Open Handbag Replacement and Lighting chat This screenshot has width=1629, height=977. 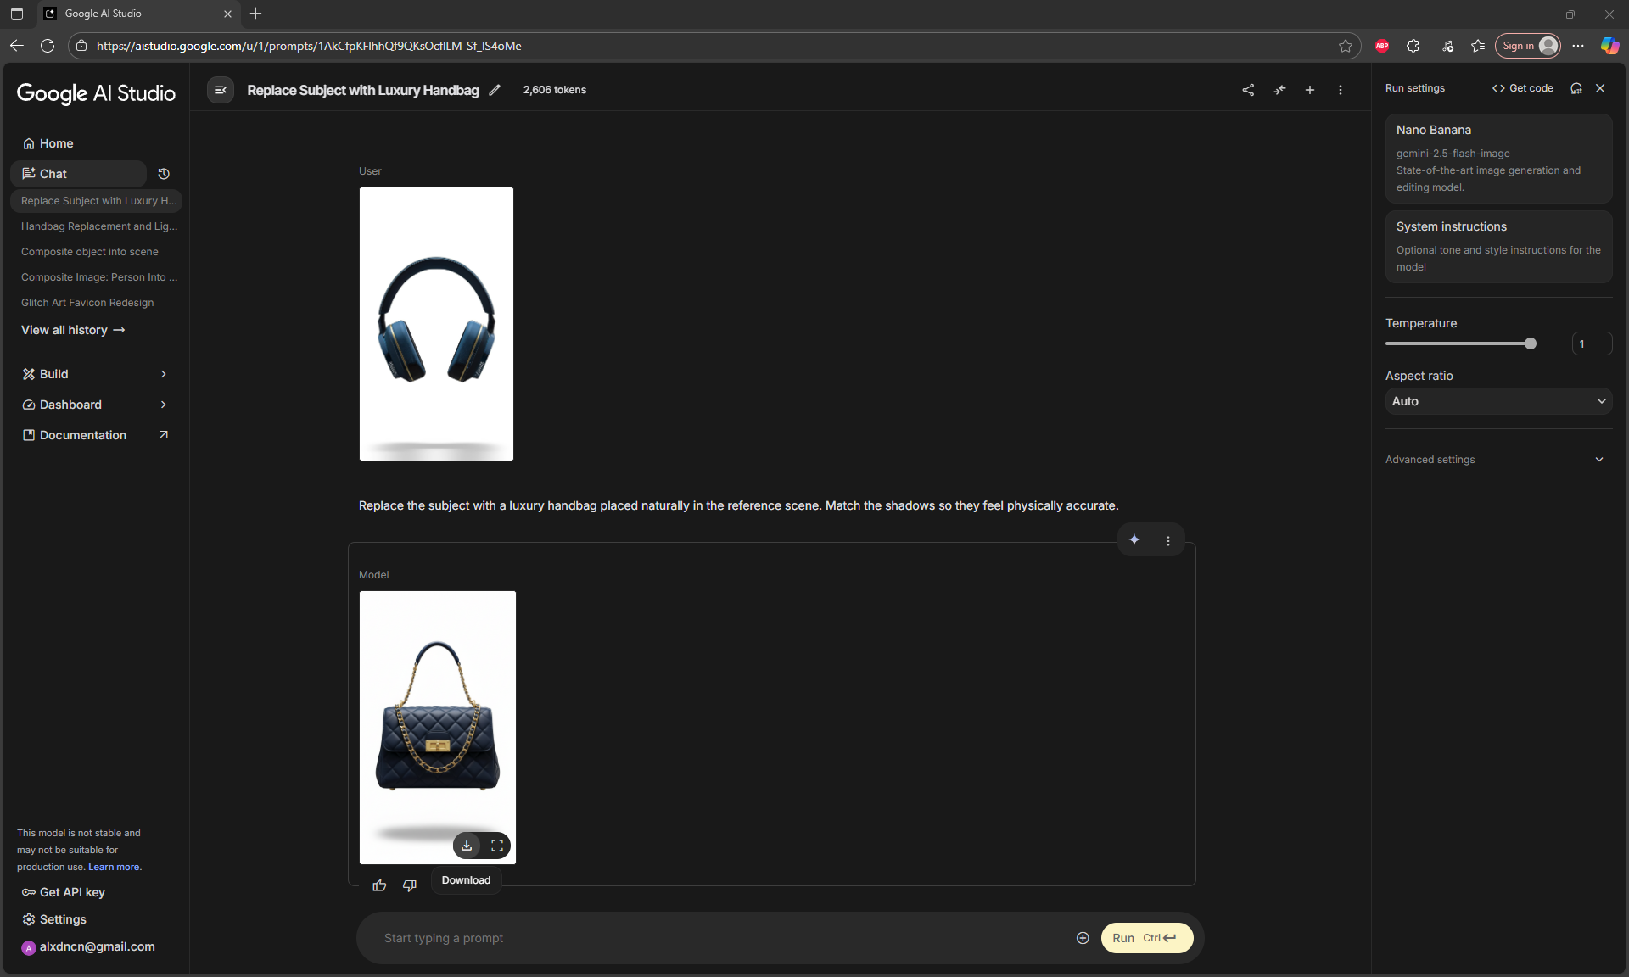(x=99, y=226)
